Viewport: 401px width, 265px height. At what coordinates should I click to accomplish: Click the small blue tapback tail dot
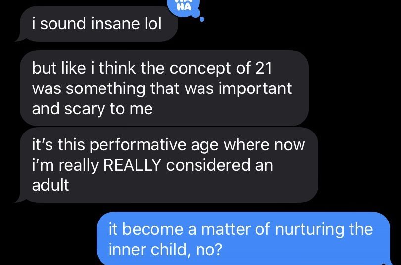201,20
